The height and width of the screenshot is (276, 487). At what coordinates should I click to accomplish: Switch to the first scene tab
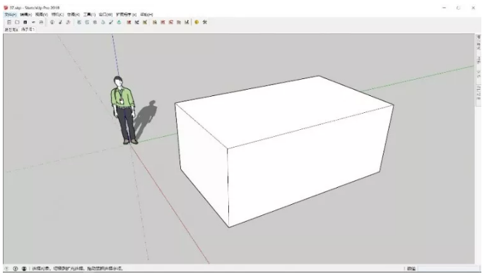point(11,30)
